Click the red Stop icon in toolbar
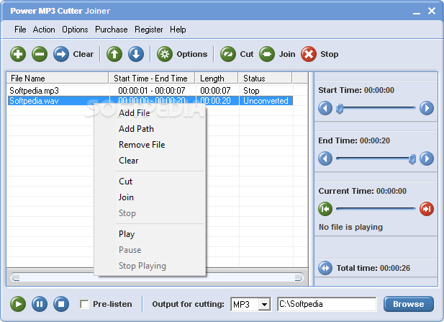444x322 pixels. tap(309, 54)
